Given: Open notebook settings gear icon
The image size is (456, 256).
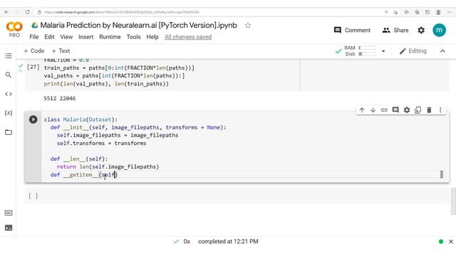Looking at the screenshot, I should tap(421, 30).
